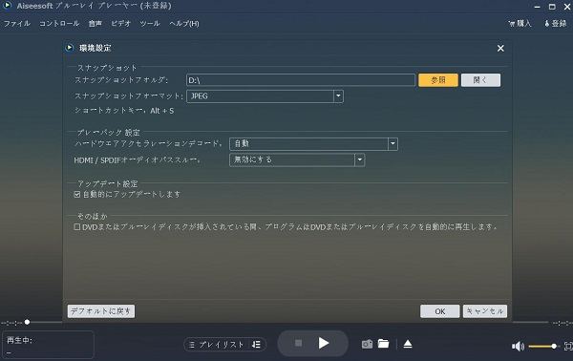The image size is (573, 361).
Task: Click the 再生中 now-playing info box
Action: tap(48, 345)
